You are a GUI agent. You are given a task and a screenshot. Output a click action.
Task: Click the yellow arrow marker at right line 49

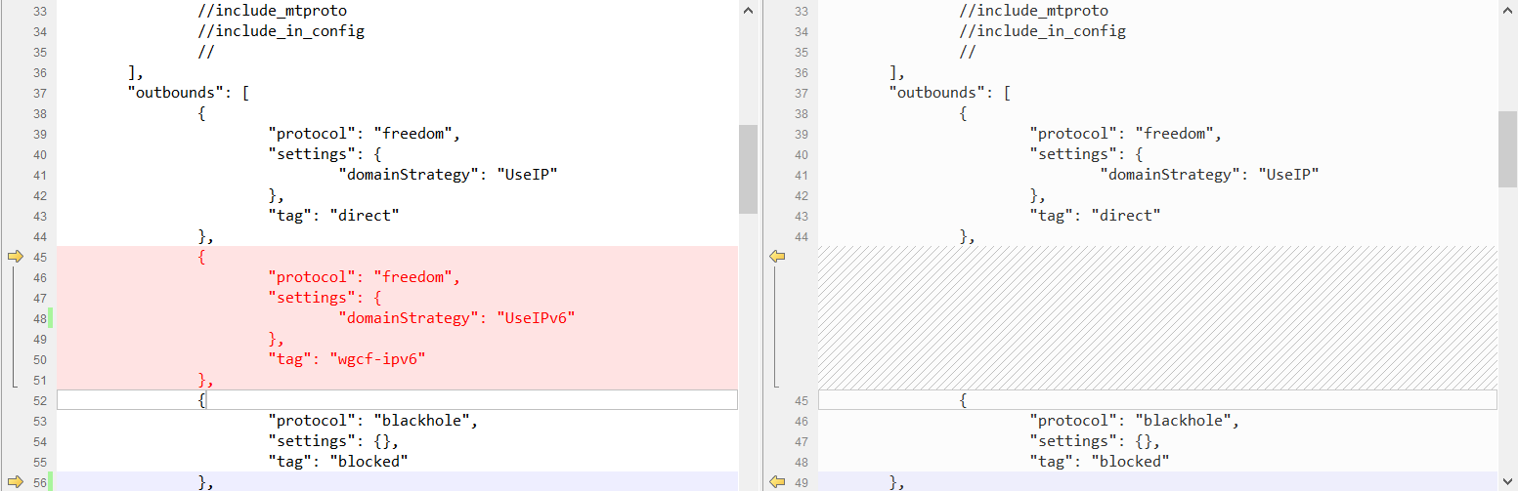[777, 481]
